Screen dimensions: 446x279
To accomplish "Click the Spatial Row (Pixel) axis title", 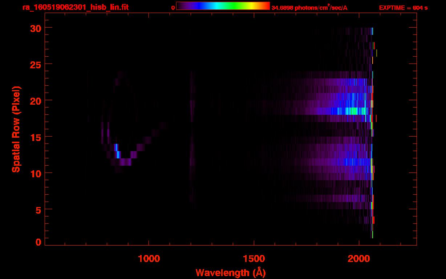I will tap(16, 129).
